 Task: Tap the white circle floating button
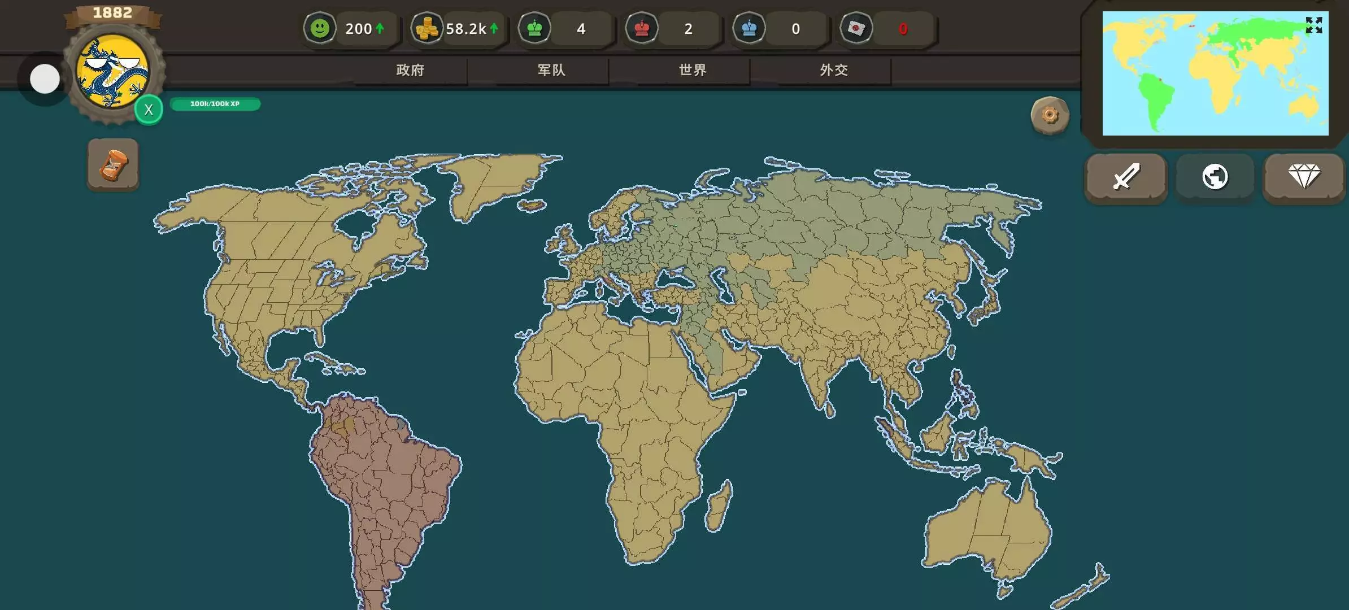click(x=45, y=79)
